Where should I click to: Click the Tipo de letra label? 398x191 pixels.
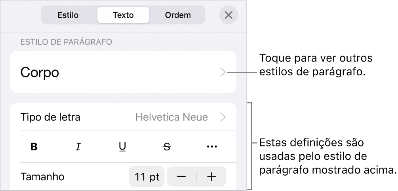50,117
